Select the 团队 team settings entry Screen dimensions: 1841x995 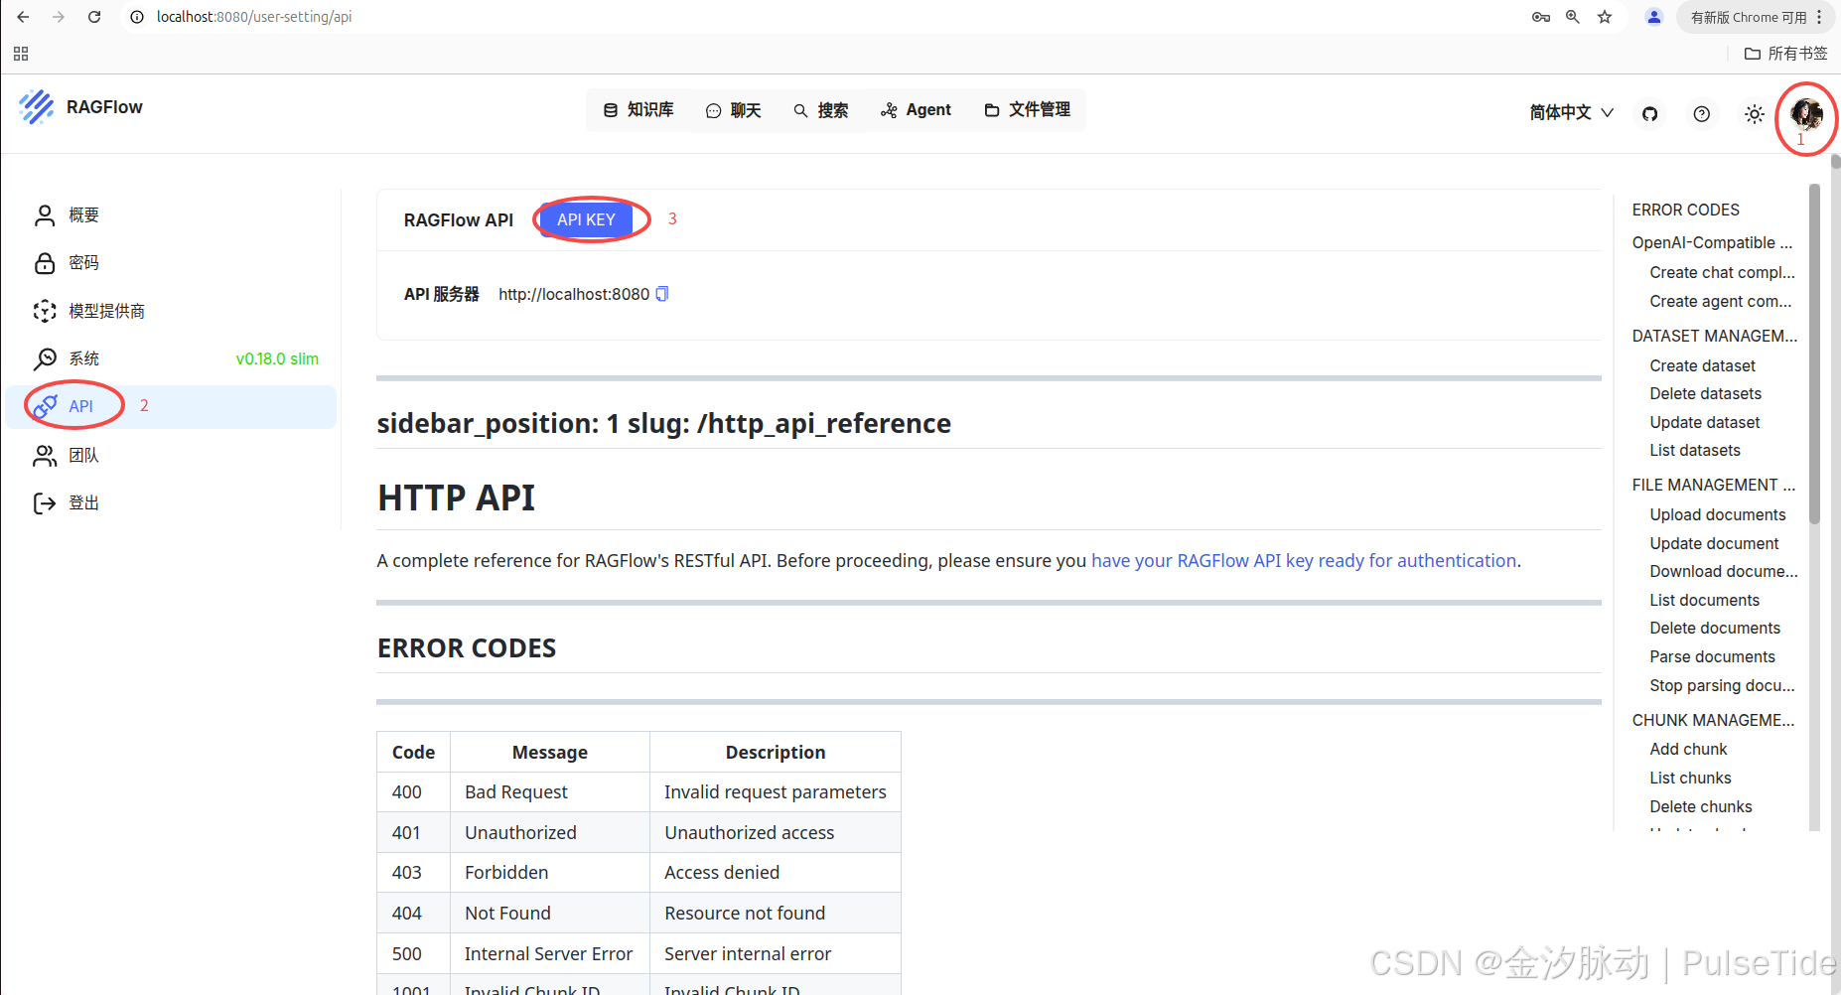83,455
